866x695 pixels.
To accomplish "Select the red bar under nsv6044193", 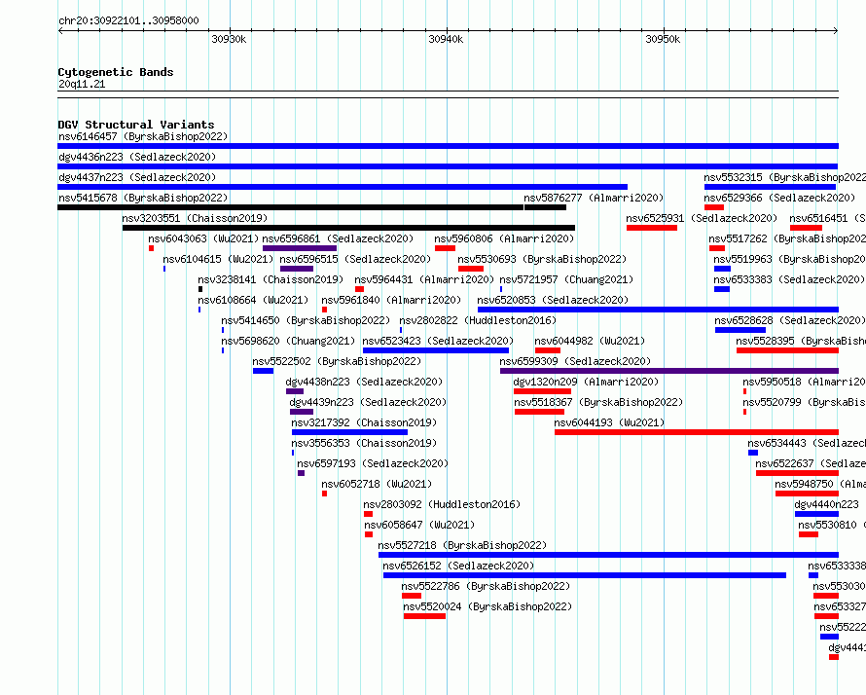I will tap(697, 432).
